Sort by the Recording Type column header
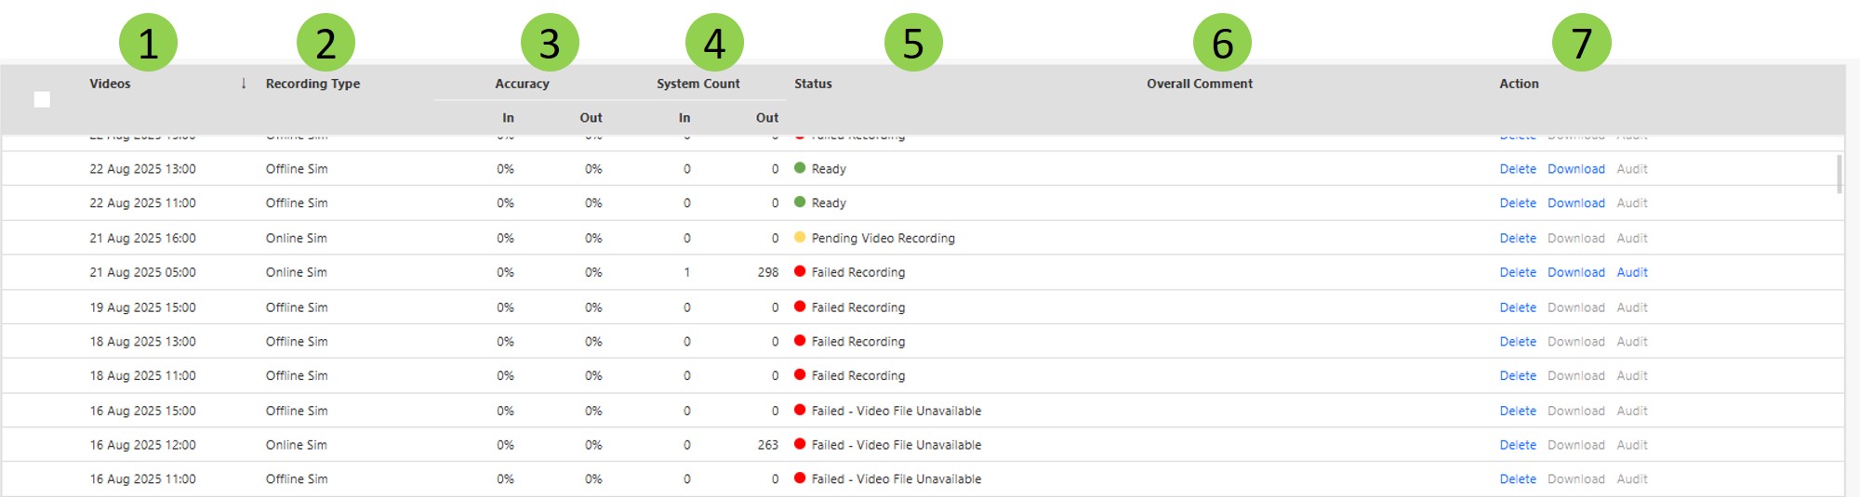The width and height of the screenshot is (1860, 497). coord(312,84)
